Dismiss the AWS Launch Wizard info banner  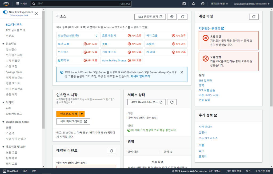pos(182,72)
